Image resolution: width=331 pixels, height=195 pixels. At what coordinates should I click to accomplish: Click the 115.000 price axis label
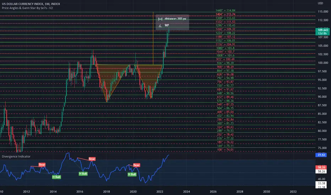pyautogui.click(x=323, y=12)
